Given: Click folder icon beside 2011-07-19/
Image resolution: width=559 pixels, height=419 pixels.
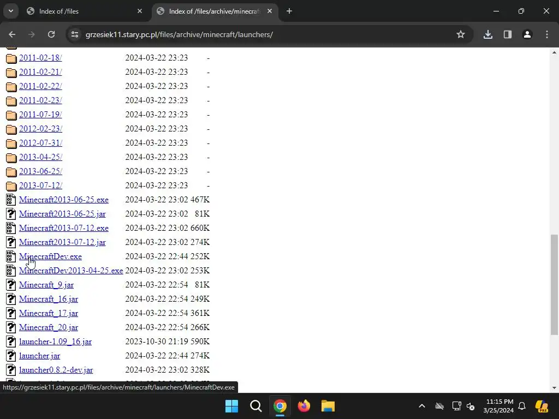Looking at the screenshot, I should click(11, 115).
